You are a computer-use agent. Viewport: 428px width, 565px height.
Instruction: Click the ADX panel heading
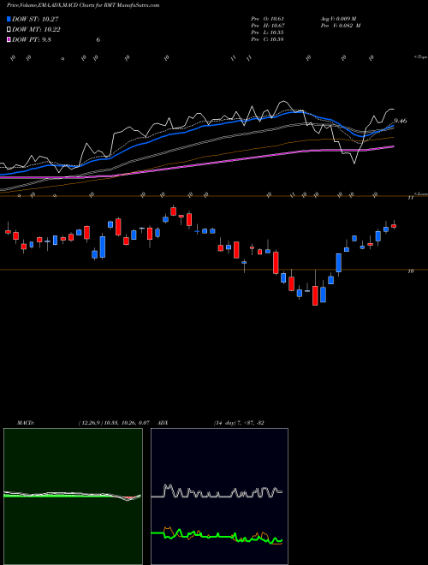[163, 423]
